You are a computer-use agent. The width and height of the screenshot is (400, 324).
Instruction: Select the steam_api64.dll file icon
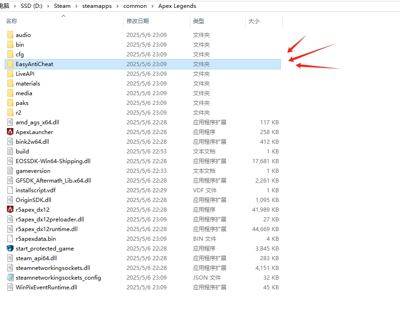coord(10,258)
